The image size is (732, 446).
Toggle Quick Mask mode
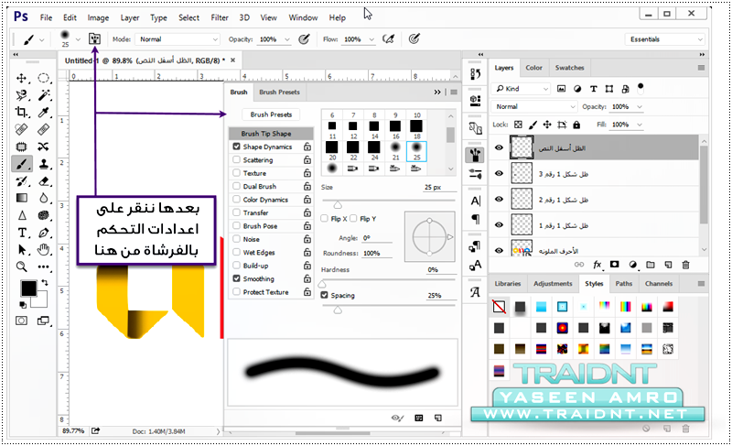(21, 321)
